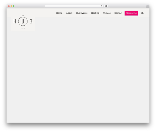Screen dimensions: 156x132
Task: Reload page using the refresh icon
Action: 101,6
